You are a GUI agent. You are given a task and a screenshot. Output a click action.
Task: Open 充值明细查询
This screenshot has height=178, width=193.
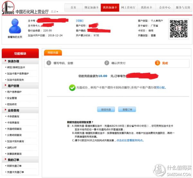[x=14, y=129]
